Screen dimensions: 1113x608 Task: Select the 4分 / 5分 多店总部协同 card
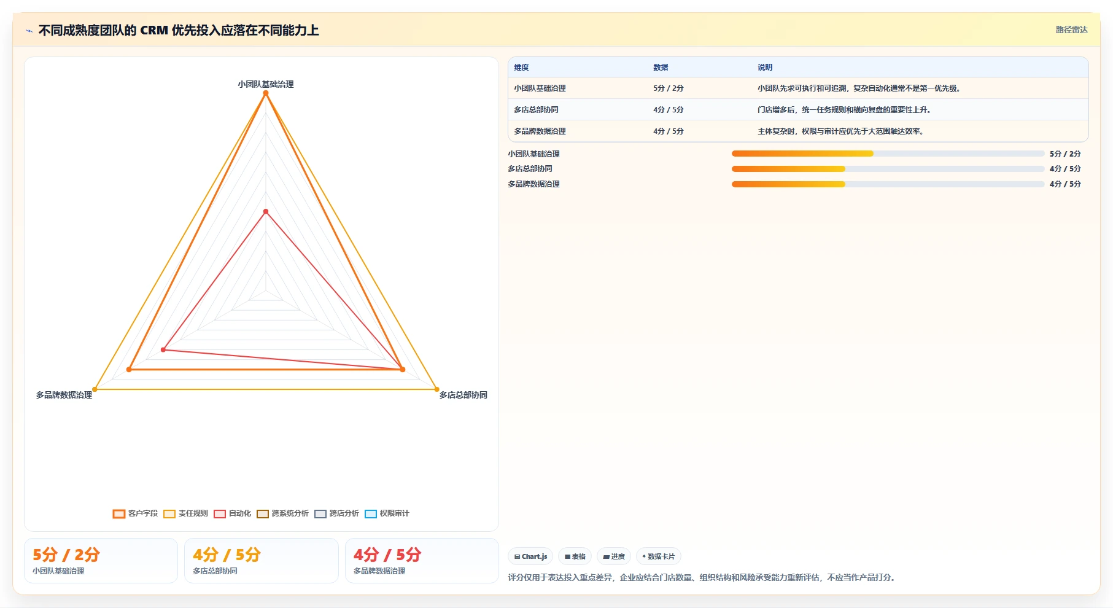262,561
